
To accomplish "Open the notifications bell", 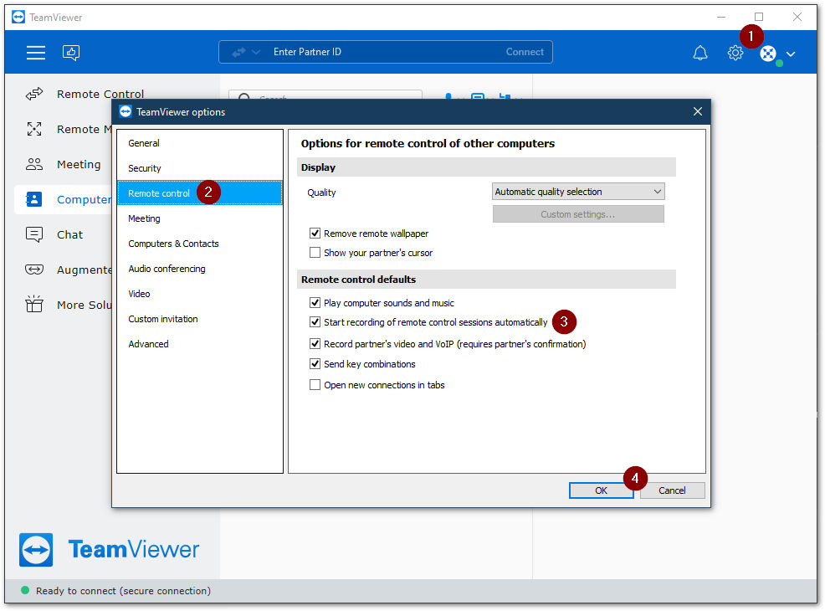I will [x=700, y=53].
